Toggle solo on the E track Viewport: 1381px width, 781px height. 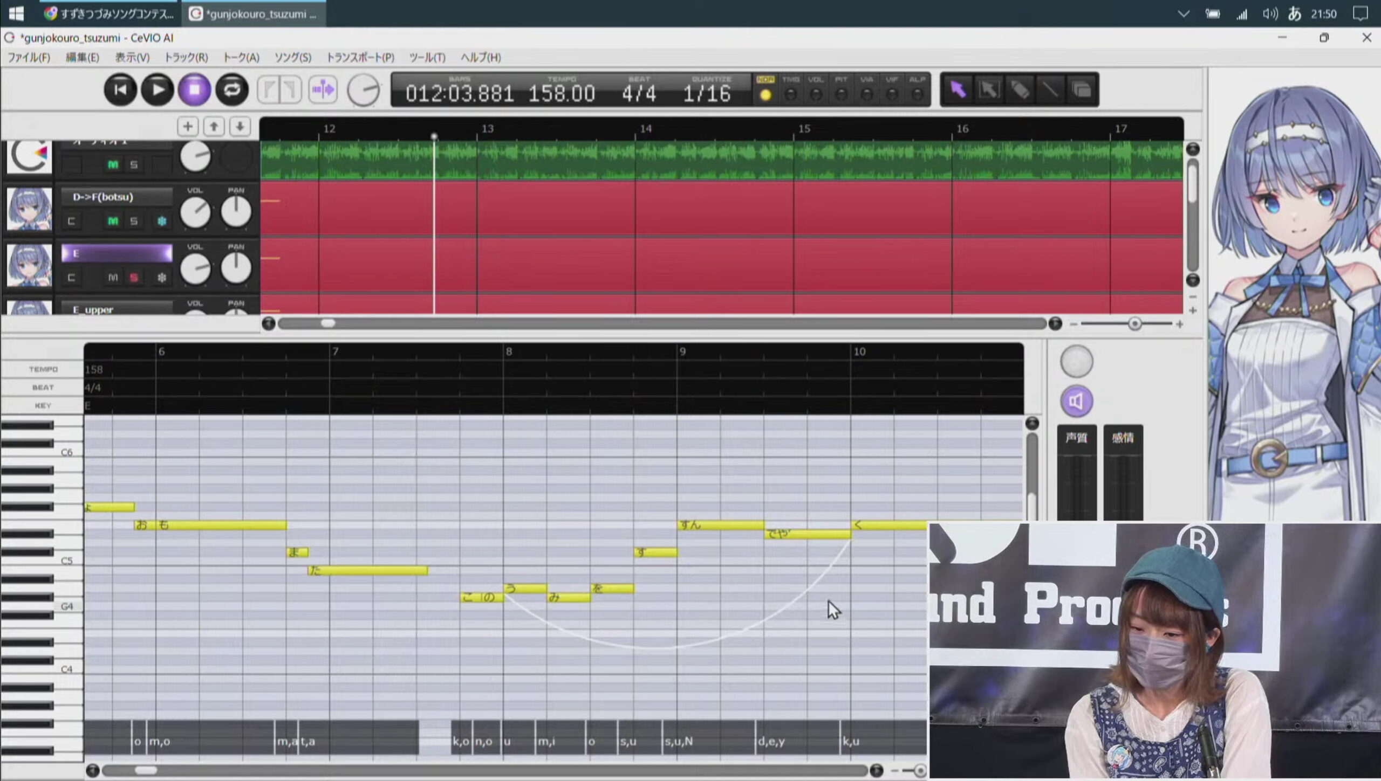tap(134, 278)
